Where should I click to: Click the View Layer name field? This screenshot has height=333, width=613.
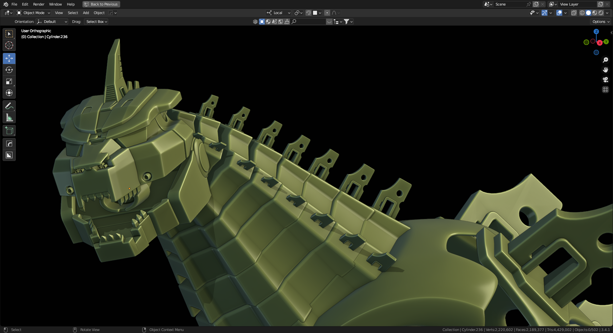578,4
